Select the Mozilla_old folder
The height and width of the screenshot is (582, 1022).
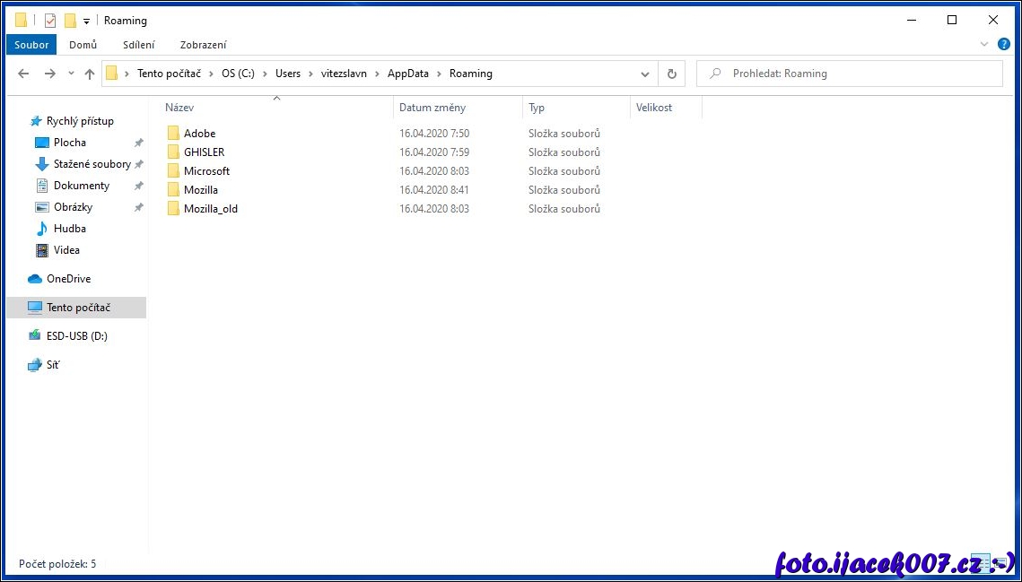[211, 209]
